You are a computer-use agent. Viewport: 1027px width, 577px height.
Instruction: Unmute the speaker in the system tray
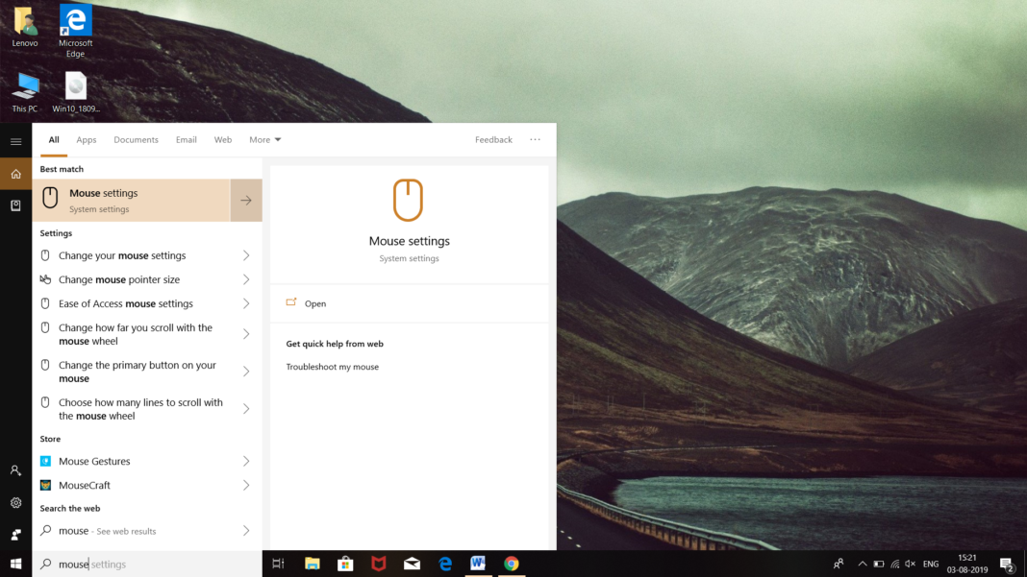(x=912, y=564)
